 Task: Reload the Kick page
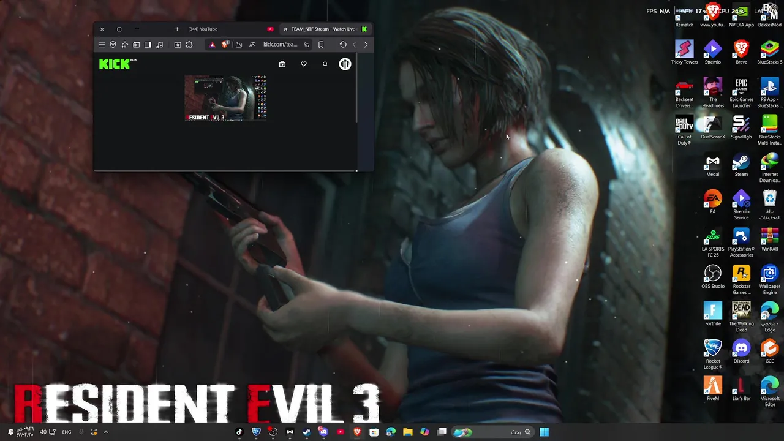coord(343,45)
